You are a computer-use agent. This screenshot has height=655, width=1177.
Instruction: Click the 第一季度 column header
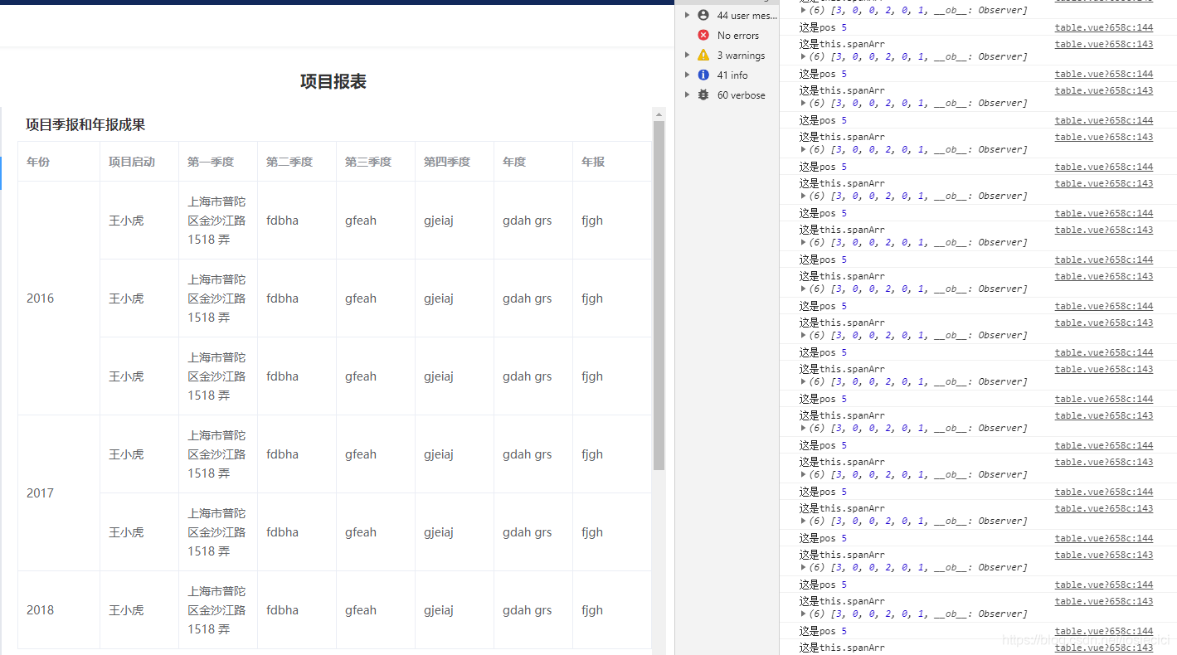tap(218, 162)
